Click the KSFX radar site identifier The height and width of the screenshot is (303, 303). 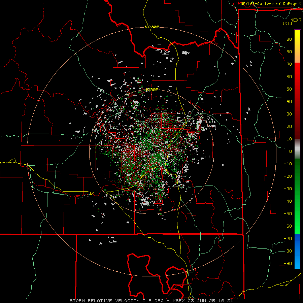pyautogui.click(x=178, y=301)
